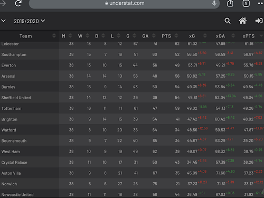
Task: Toggle sort arrows for xG column
Action: click(x=205, y=36)
